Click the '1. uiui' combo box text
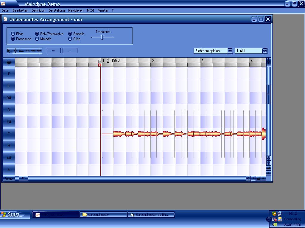 point(241,51)
